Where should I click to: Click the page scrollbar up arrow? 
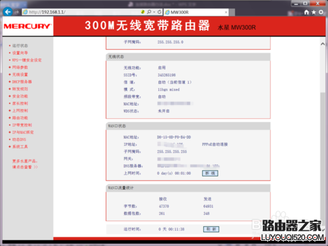click(x=323, y=44)
